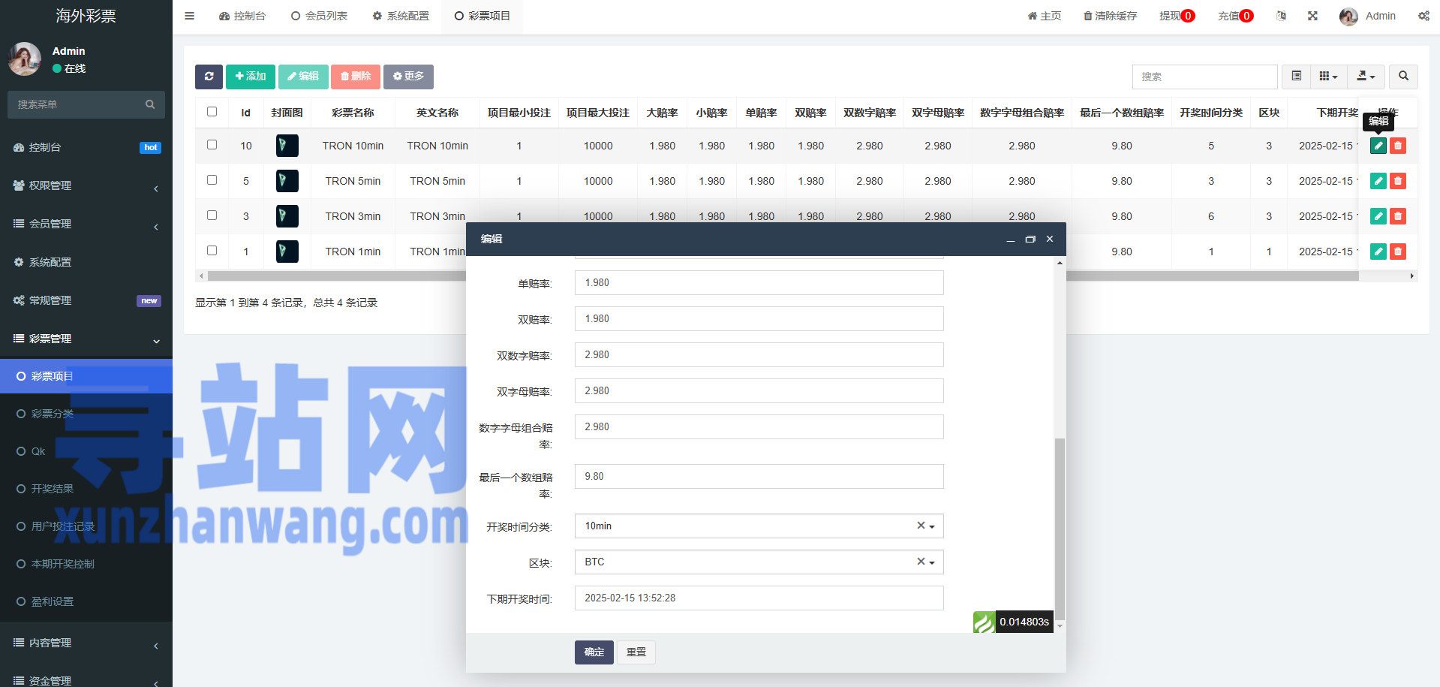Check the TRON 10min row checkbox

coord(212,145)
